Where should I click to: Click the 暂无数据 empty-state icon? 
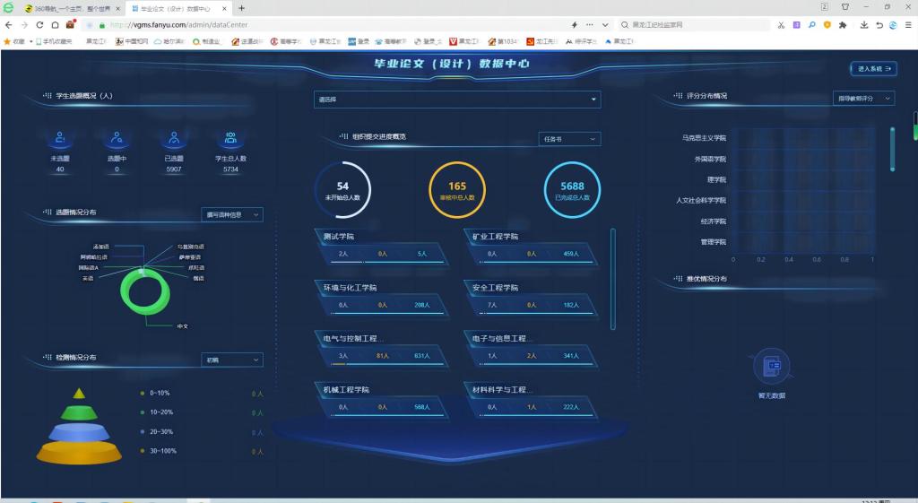point(771,367)
